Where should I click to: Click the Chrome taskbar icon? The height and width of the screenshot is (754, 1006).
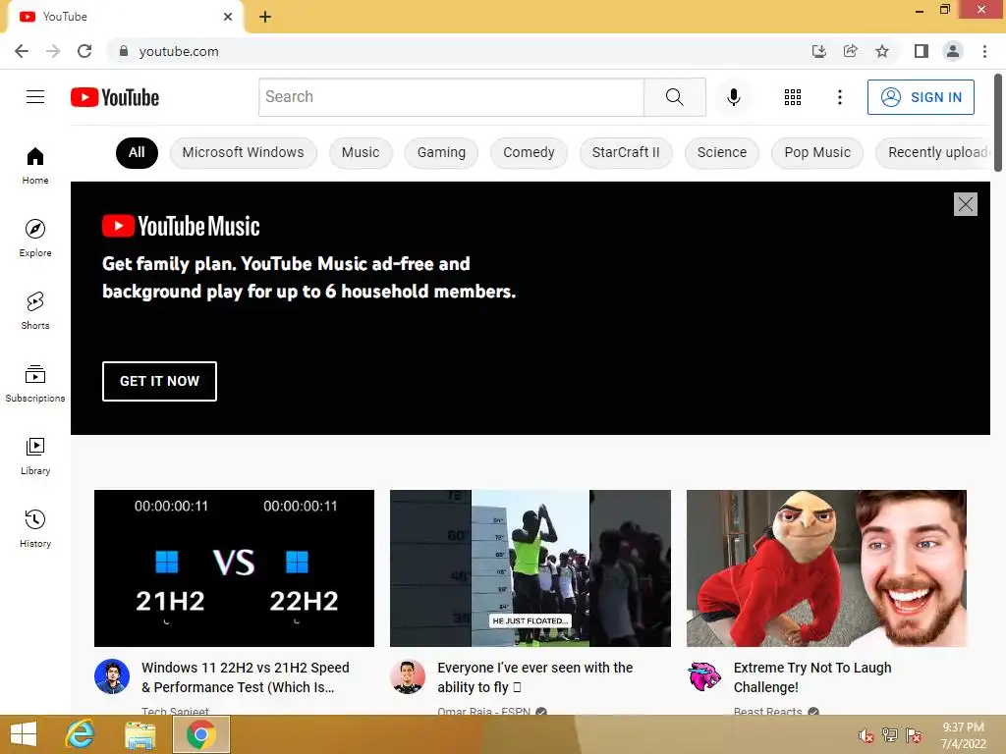(x=200, y=734)
